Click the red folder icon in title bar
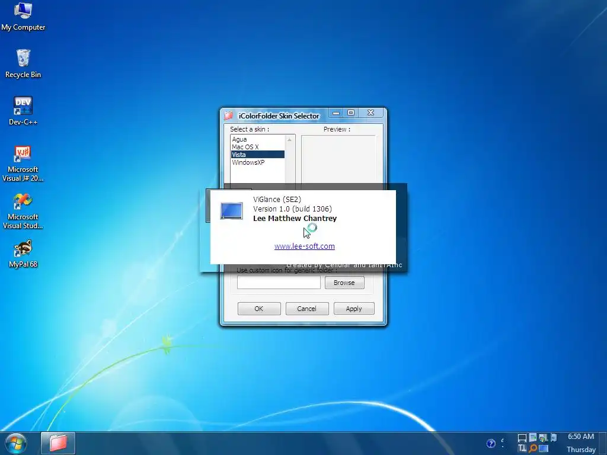Image resolution: width=607 pixels, height=455 pixels. pyautogui.click(x=228, y=116)
